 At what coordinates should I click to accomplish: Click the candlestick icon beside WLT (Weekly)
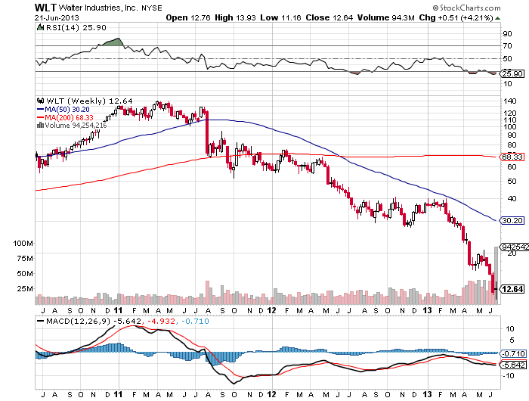point(41,101)
